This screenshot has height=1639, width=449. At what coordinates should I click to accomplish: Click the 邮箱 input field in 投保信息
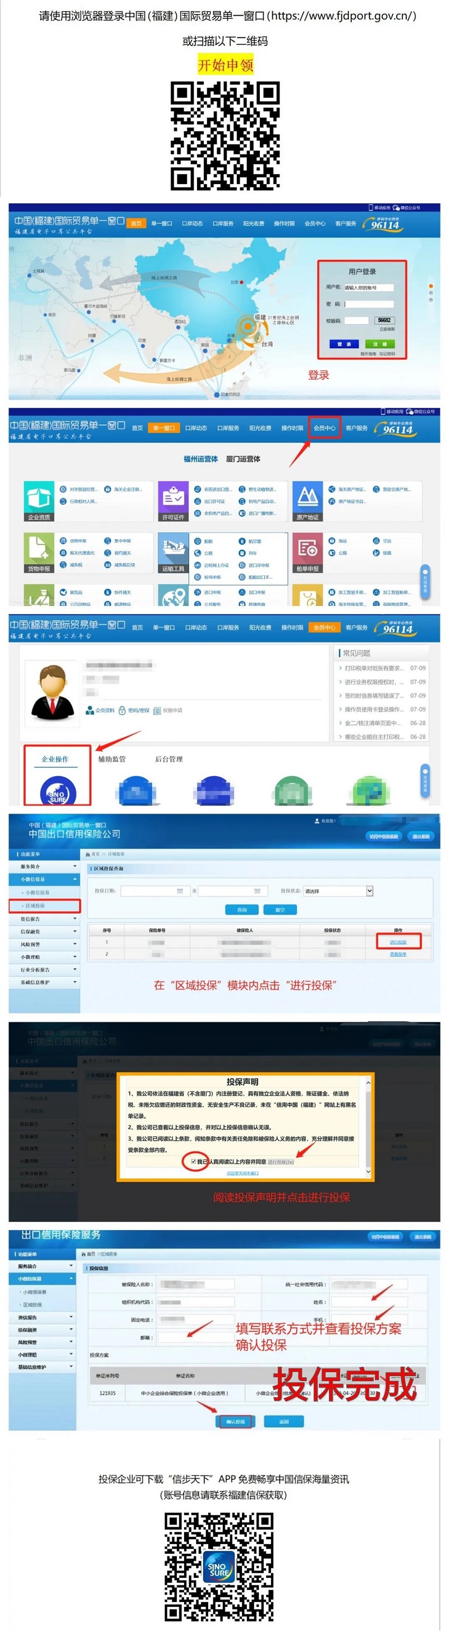(196, 1337)
